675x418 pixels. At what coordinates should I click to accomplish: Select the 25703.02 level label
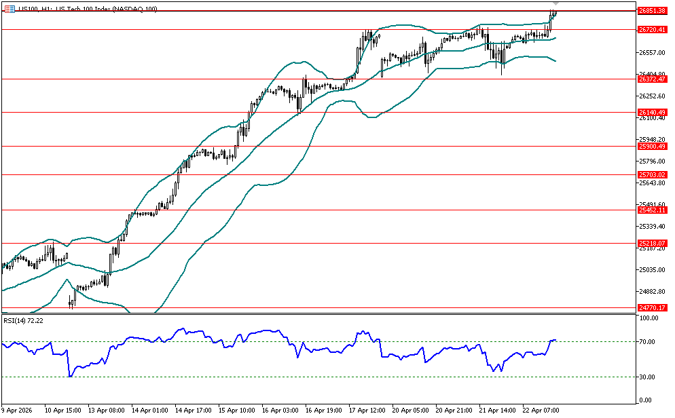click(651, 175)
